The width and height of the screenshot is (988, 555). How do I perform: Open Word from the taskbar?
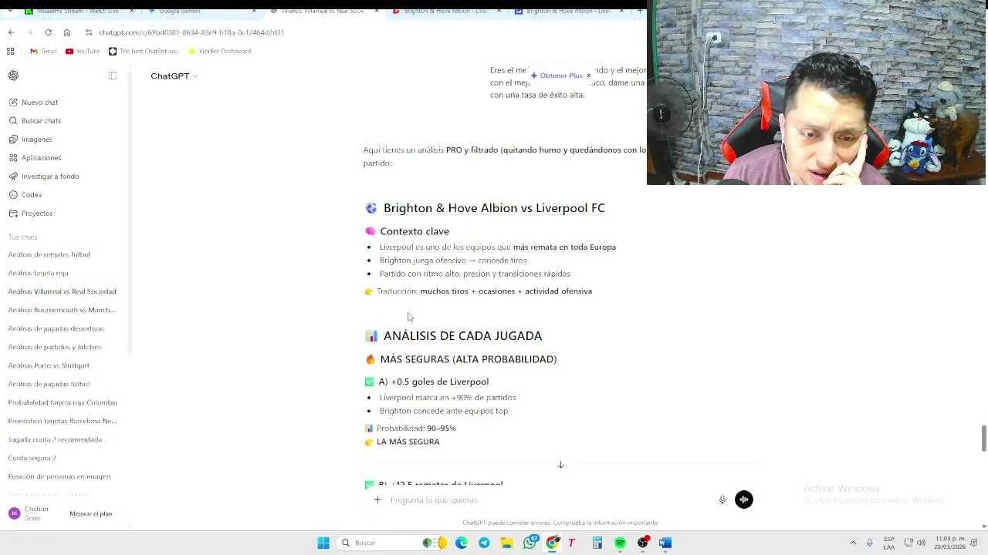(665, 543)
